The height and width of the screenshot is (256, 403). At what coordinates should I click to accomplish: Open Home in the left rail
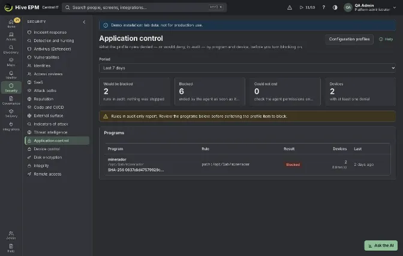11,23
